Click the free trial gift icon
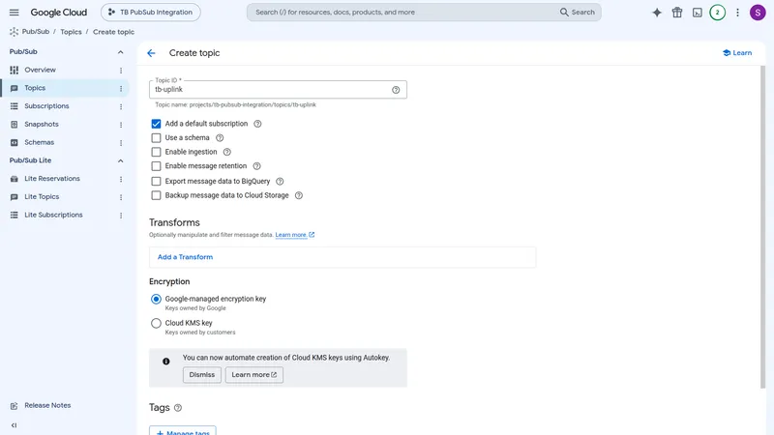Screen dimensions: 774x435 click(676, 13)
